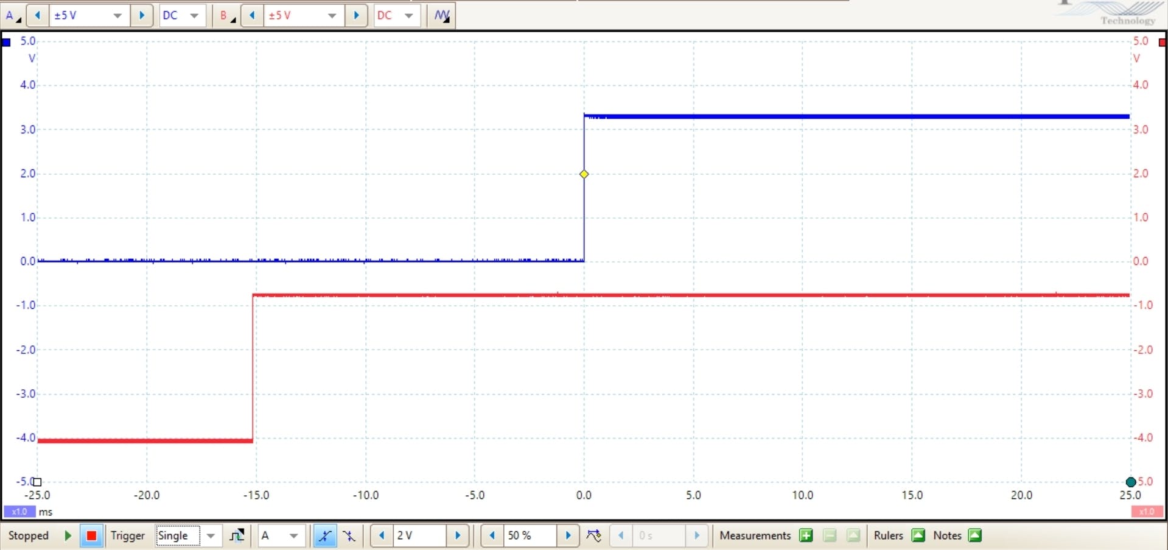The width and height of the screenshot is (1168, 550).
Task: Toggle the Notes area
Action: tap(975, 536)
